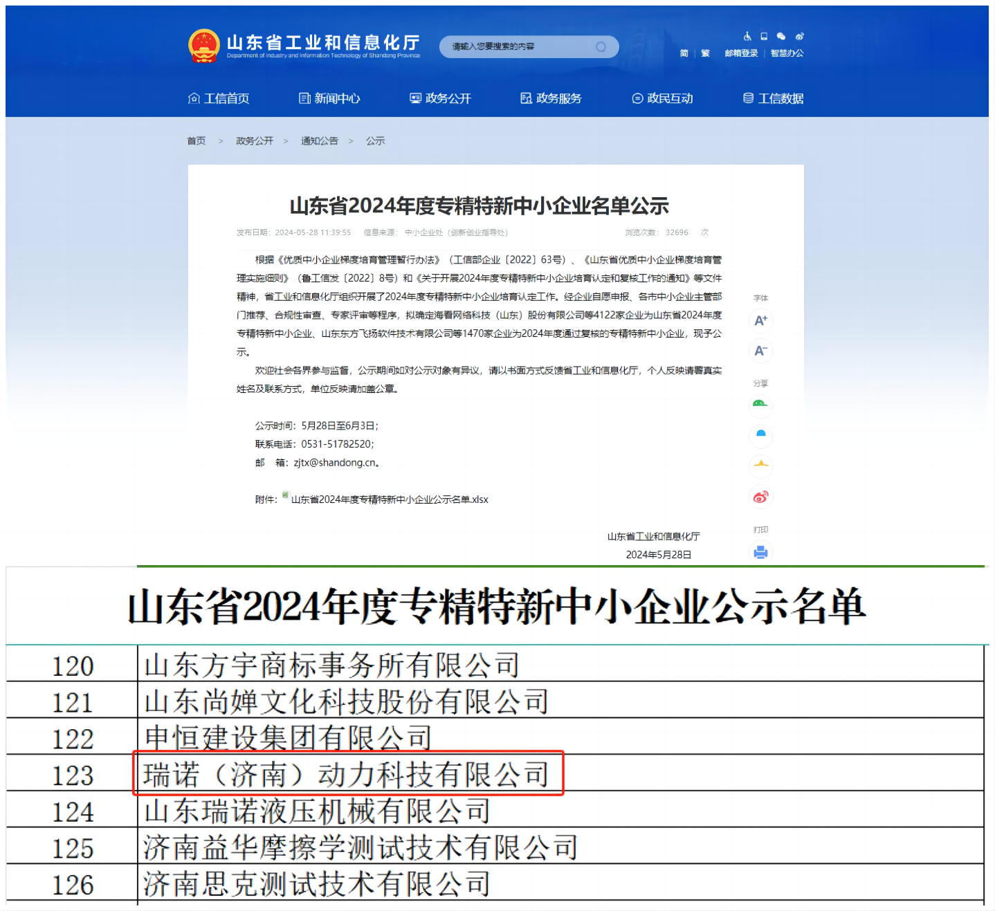Share the article via the blue QQ icon
Image resolution: width=995 pixels, height=911 pixels.
760,436
